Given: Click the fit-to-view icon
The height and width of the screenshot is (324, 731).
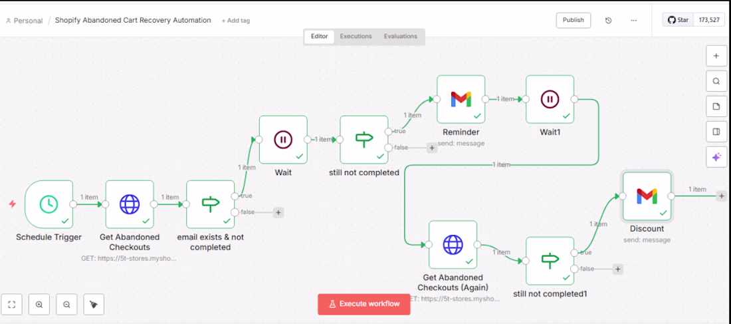Looking at the screenshot, I should pos(12,305).
